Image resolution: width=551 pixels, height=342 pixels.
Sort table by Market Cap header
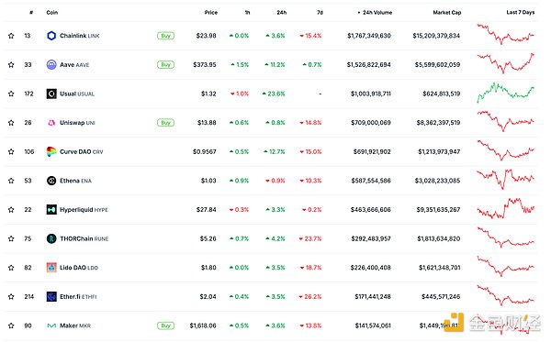447,13
